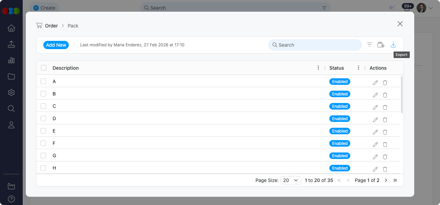Image resolution: width=440 pixels, height=205 pixels.
Task: Open the Status column options menu
Action: pos(359,68)
